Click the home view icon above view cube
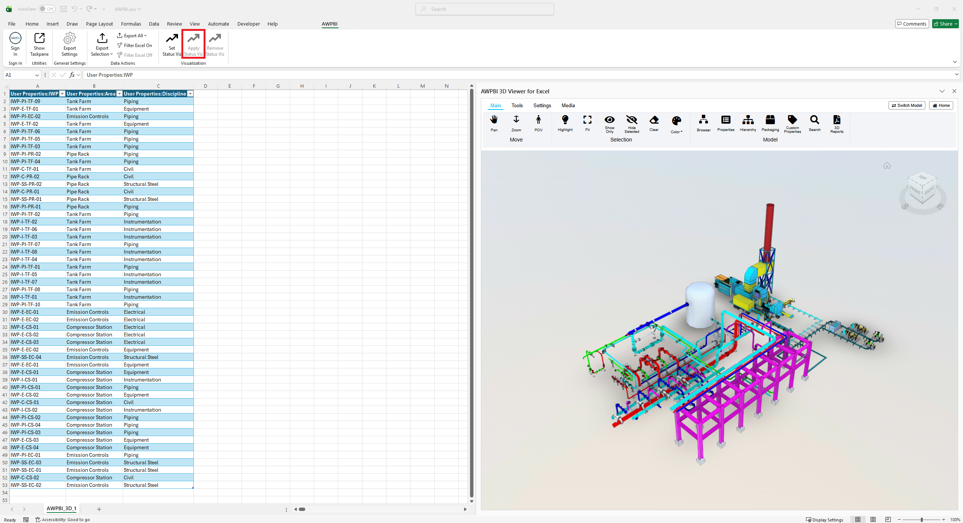 (x=887, y=166)
